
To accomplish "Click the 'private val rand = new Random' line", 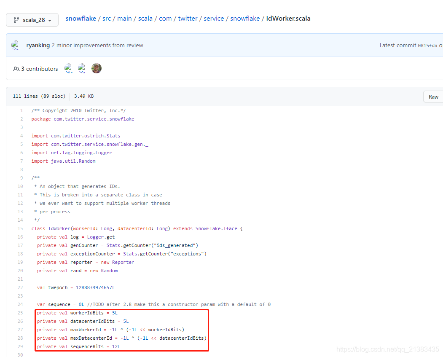I will (78, 271).
